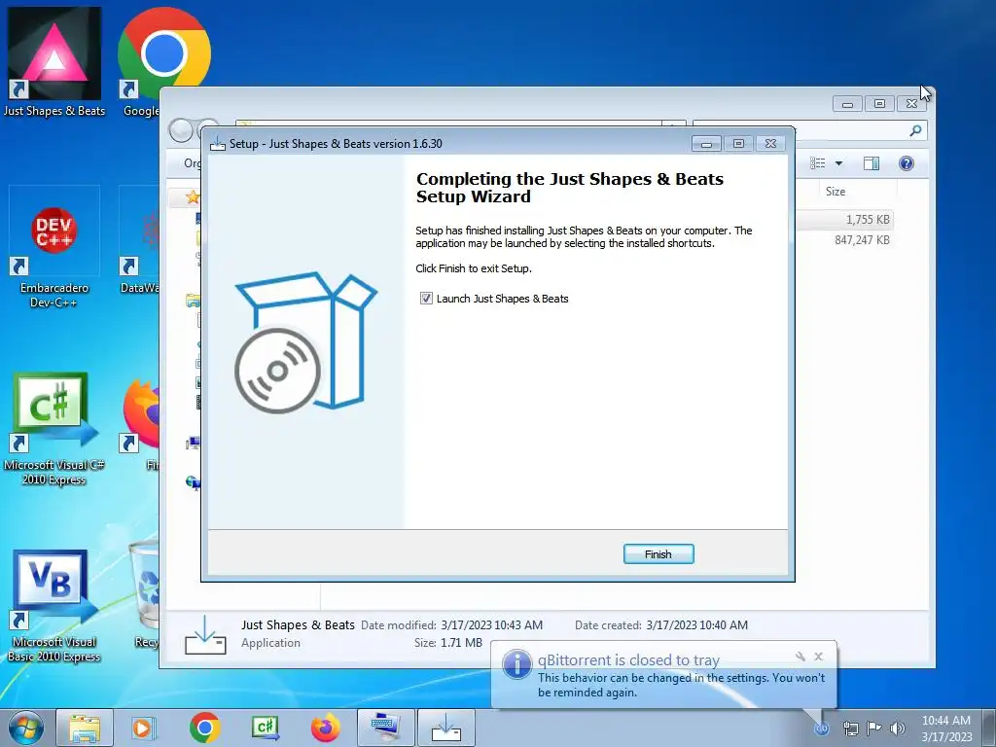996x747 pixels.
Task: Open Firefox desktop shortcut
Action: [141, 424]
